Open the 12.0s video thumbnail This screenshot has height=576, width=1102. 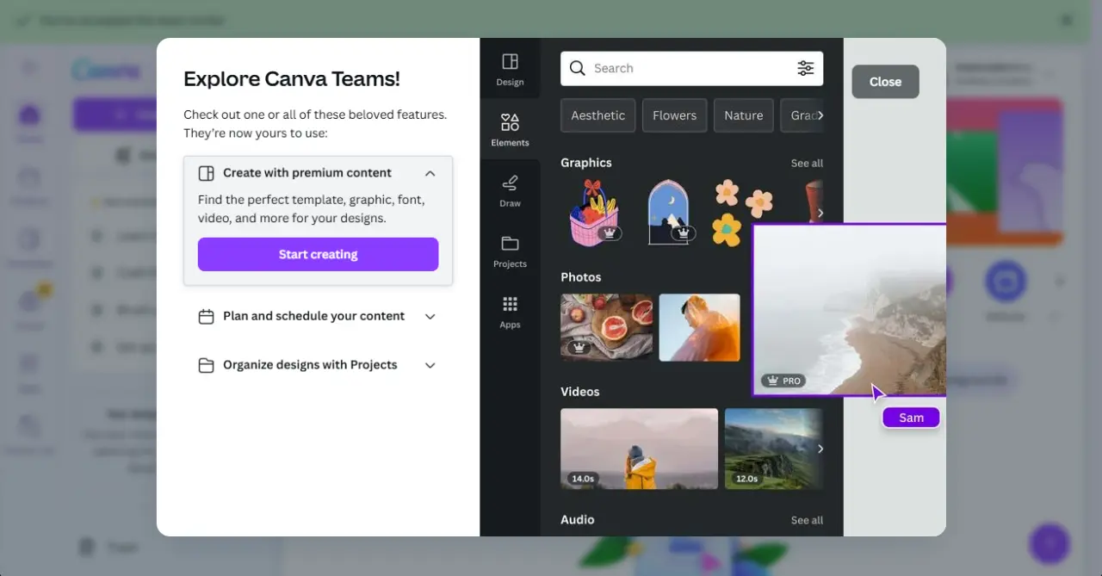point(773,449)
